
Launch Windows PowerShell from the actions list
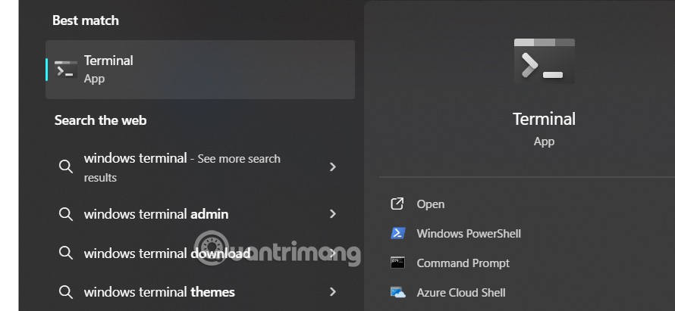pyautogui.click(x=469, y=234)
